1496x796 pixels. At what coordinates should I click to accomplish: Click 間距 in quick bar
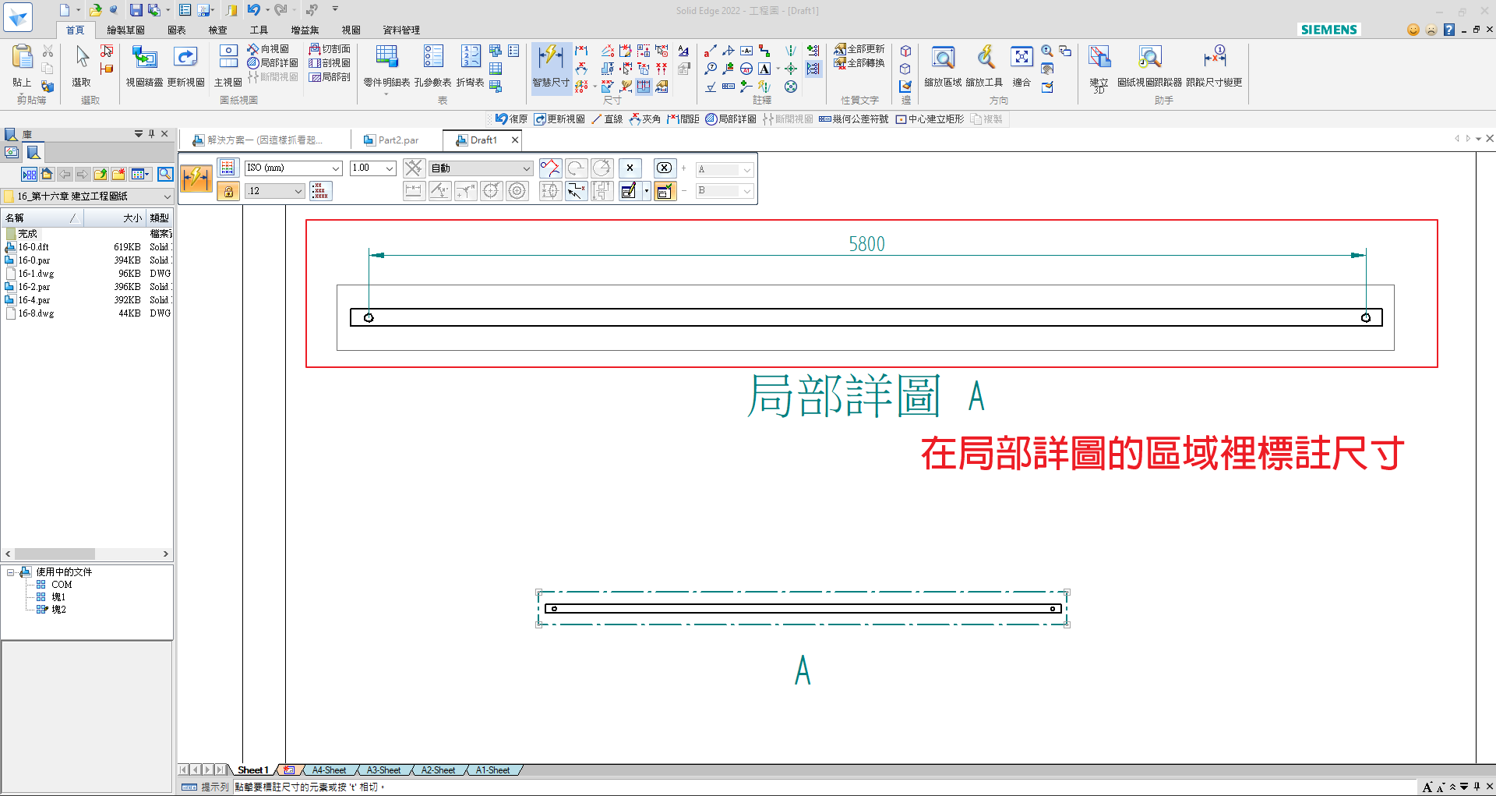click(x=683, y=119)
